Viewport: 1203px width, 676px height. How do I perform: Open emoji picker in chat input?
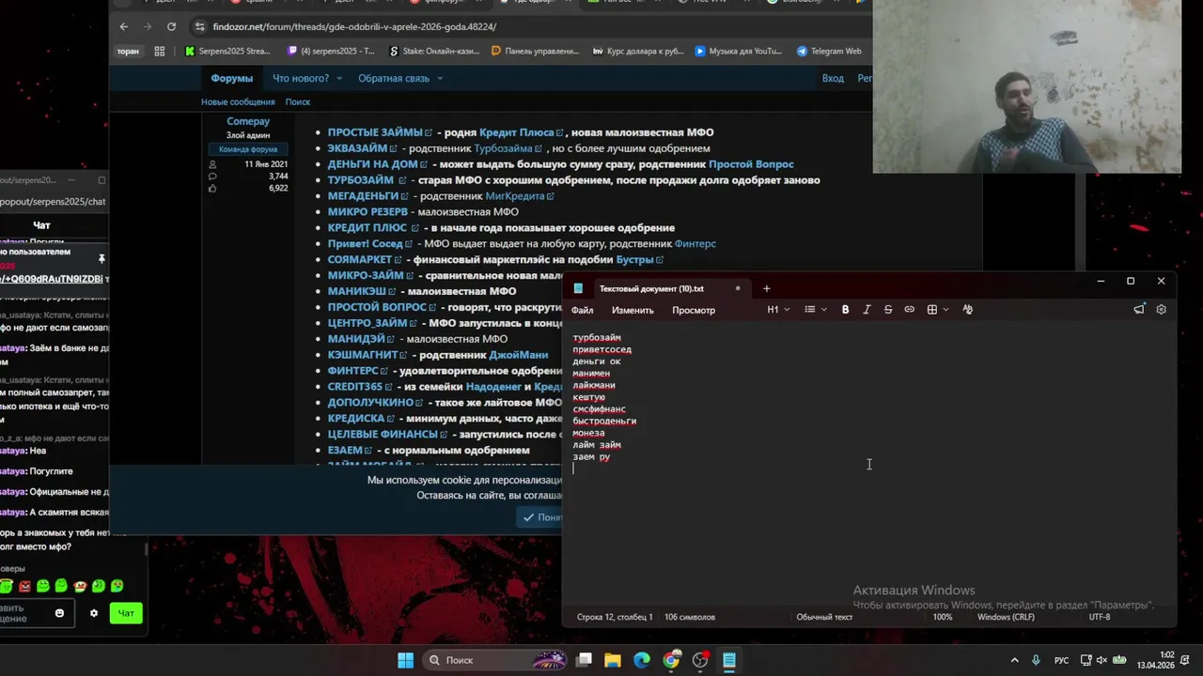point(59,613)
